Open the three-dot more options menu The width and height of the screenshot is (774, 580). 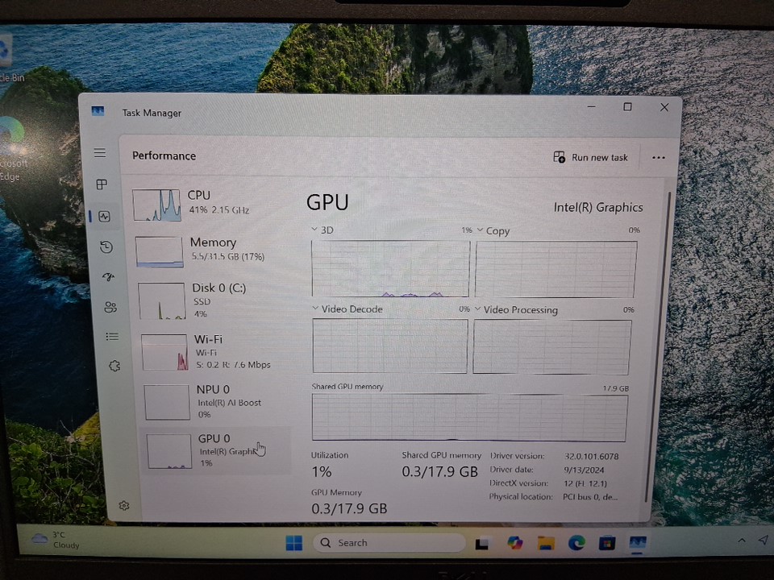coord(659,158)
